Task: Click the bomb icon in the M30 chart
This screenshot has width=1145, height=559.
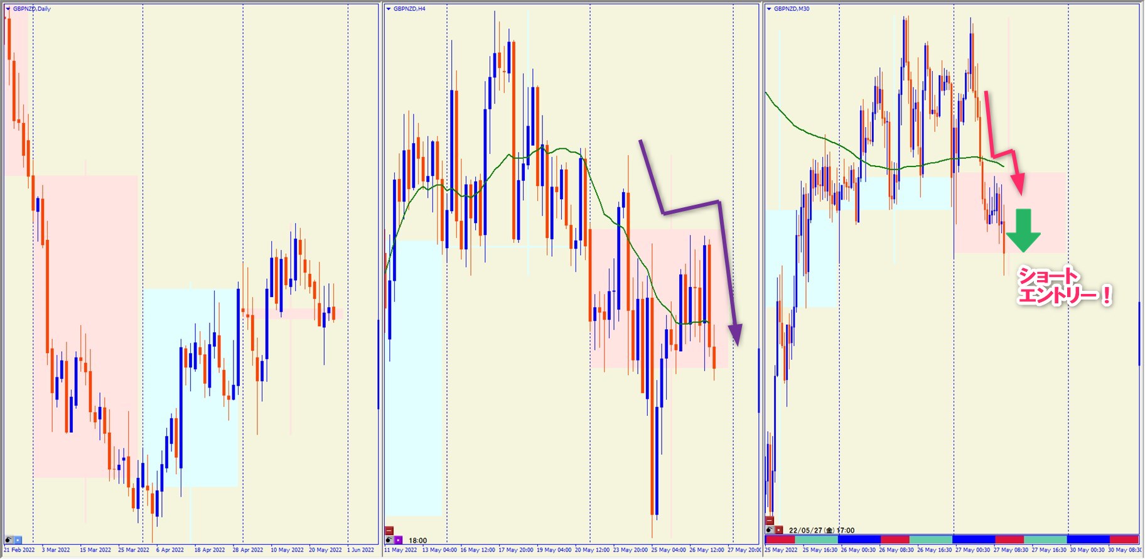Action: point(770,530)
